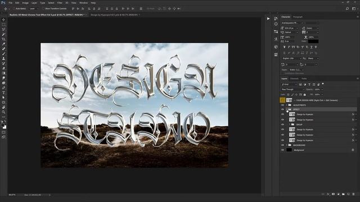Click the Underline style icon
Viewport: 360px width, 202px height.
point(311,47)
